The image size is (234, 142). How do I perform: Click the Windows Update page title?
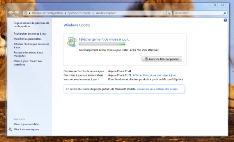pyautogui.click(x=77, y=25)
